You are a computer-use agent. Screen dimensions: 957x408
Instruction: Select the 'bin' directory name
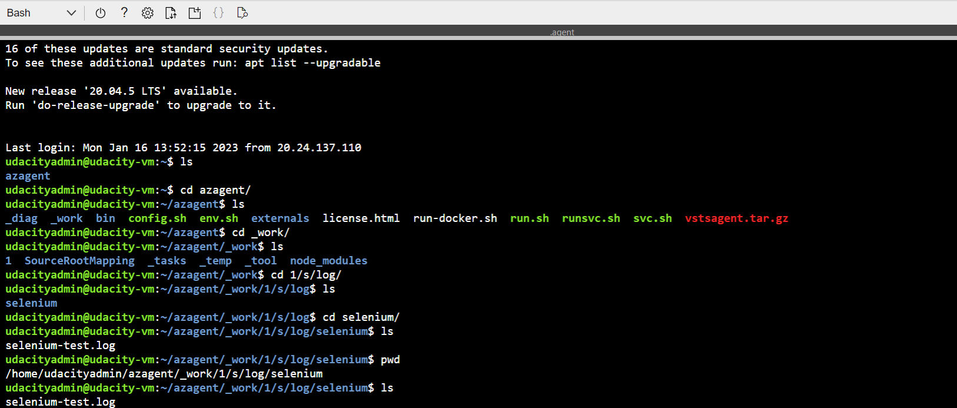pos(105,218)
